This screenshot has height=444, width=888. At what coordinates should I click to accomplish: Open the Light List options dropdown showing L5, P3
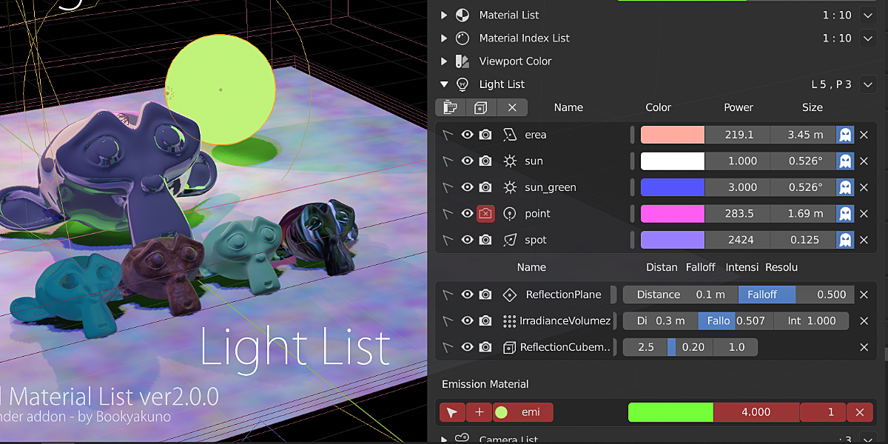(867, 84)
